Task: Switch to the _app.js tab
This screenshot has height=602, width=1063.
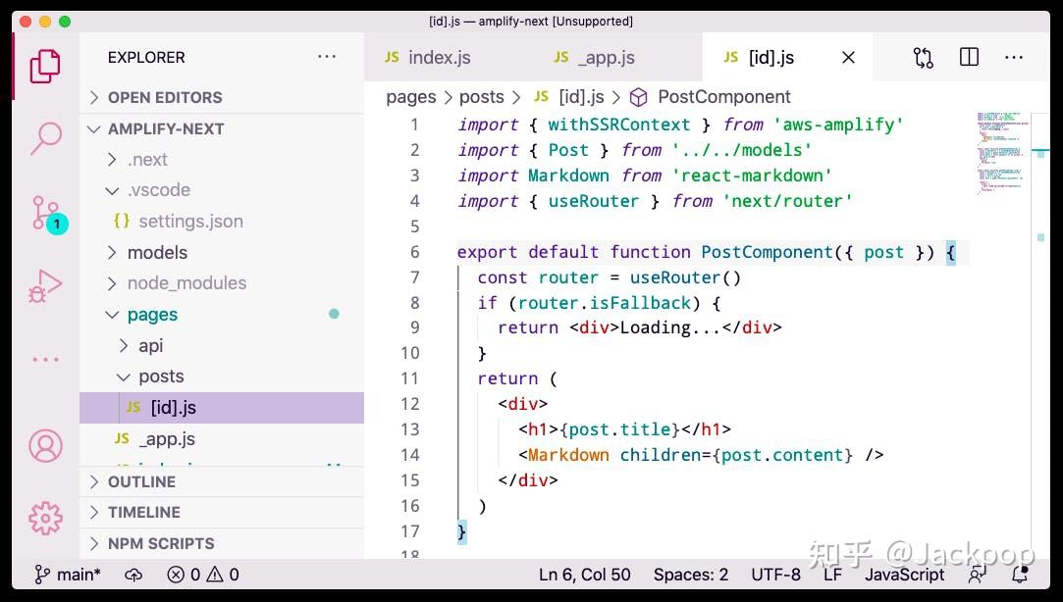Action: click(618, 58)
